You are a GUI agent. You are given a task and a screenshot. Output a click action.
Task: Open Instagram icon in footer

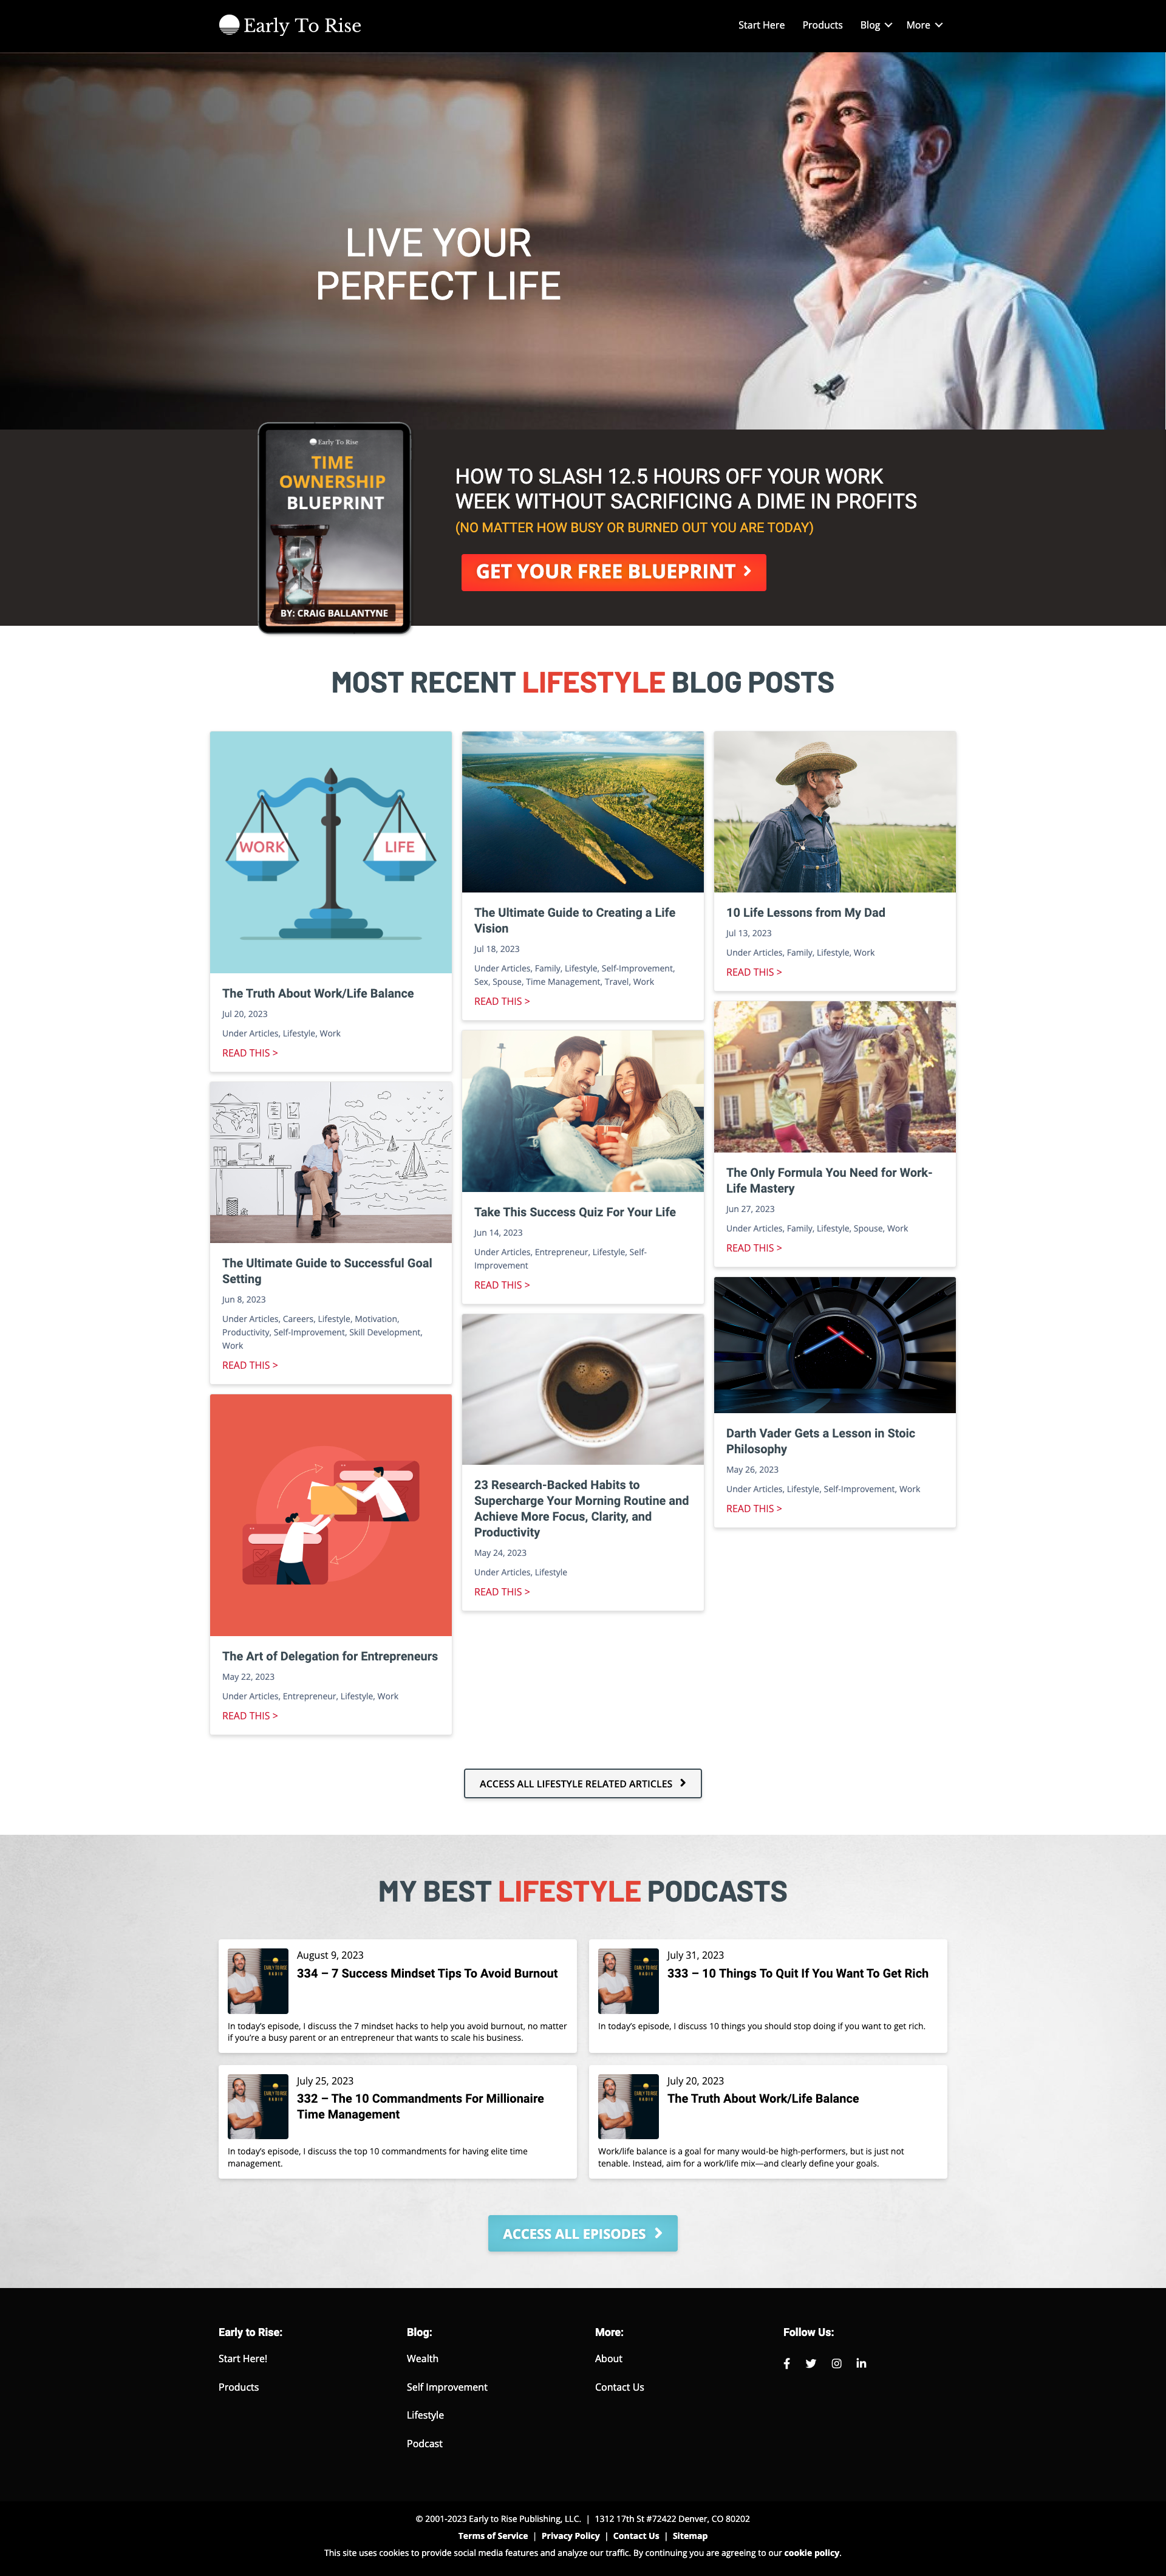pyautogui.click(x=836, y=2363)
